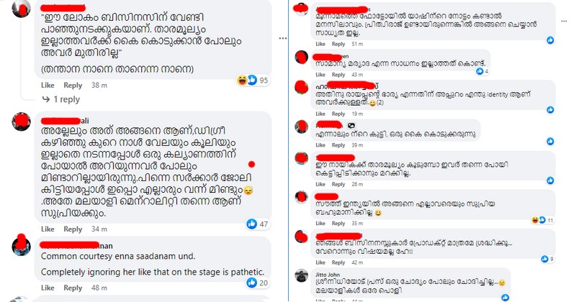Reply to the comment posted 19 m ago

coord(338,114)
